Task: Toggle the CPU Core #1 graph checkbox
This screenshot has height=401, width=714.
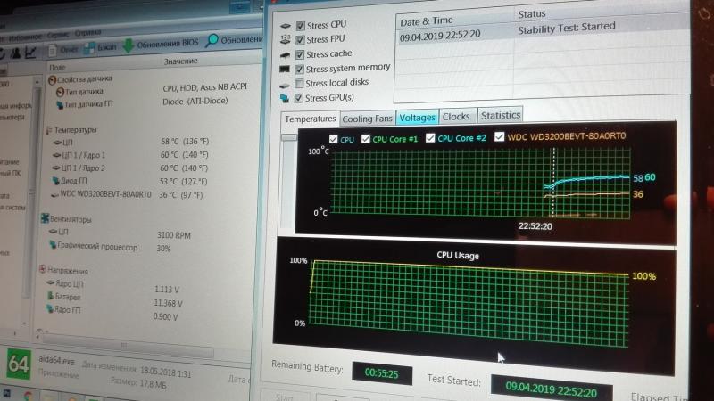Action: click(x=366, y=139)
